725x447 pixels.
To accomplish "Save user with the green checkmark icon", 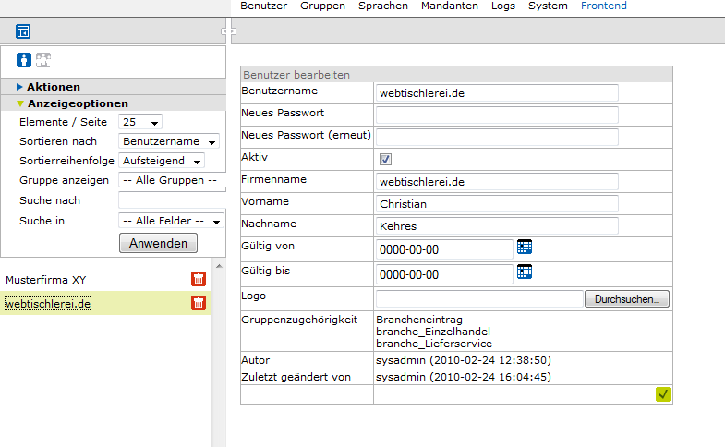I will pos(662,394).
